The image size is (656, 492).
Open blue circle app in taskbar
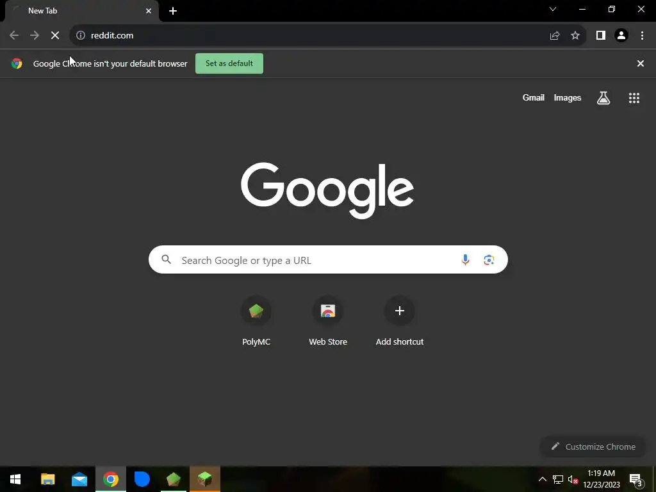point(142,479)
